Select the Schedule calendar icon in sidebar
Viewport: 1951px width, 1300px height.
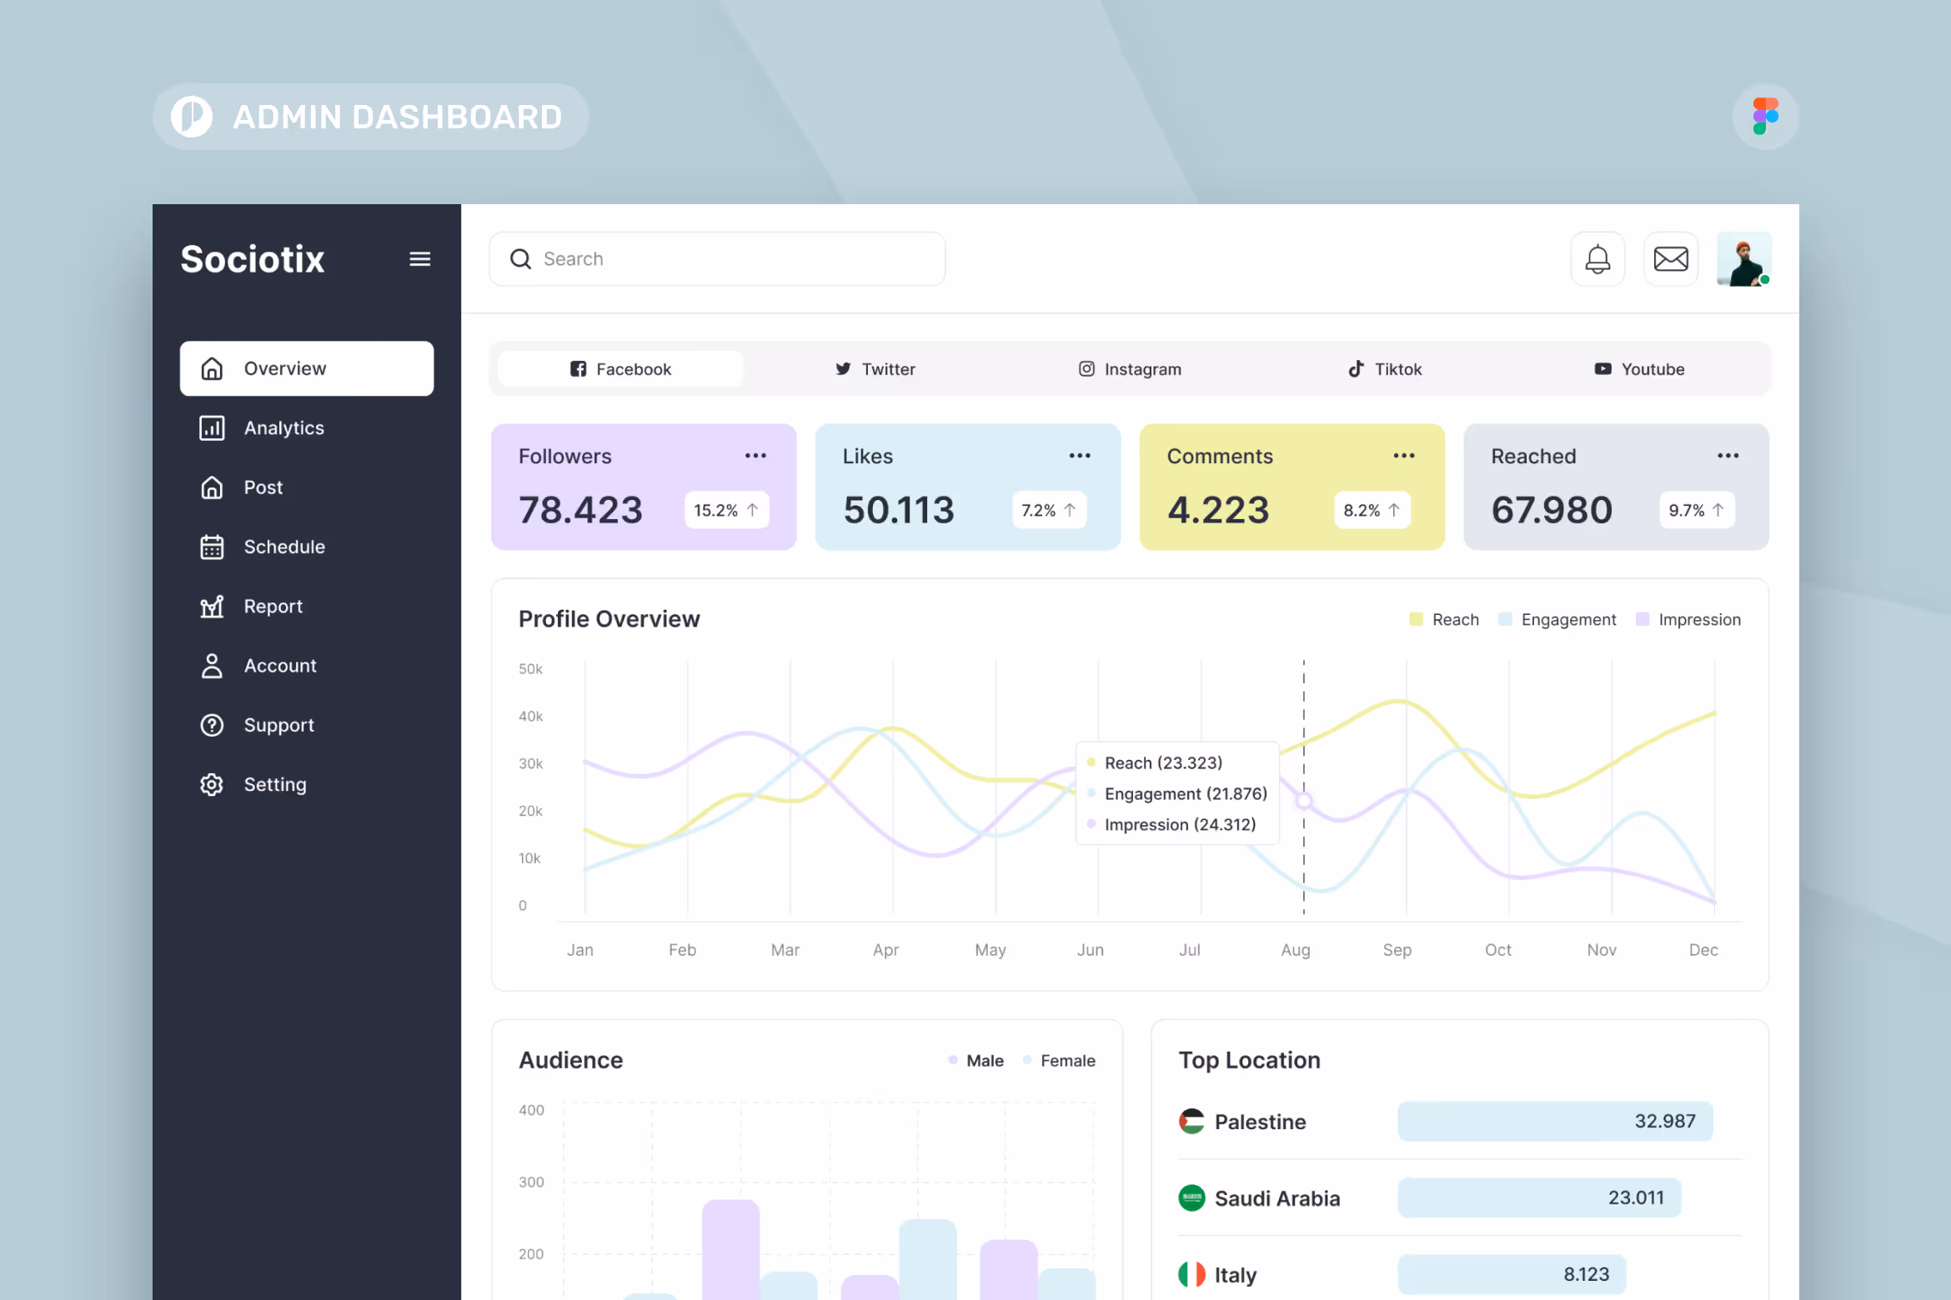click(212, 547)
